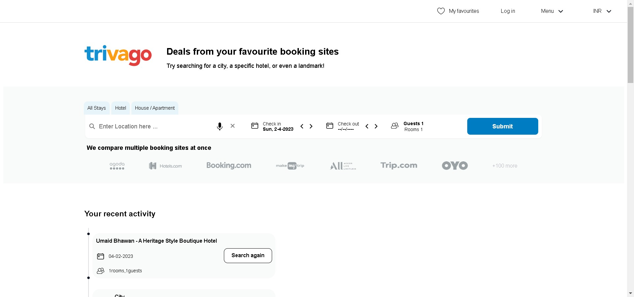Open the Check out calendar icon
The image size is (634, 297).
click(x=330, y=126)
